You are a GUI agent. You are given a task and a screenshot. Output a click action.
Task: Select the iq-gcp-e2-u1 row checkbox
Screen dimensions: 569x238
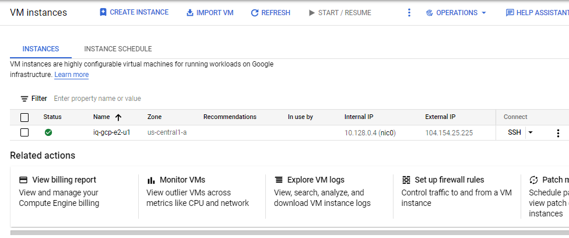[x=24, y=132]
